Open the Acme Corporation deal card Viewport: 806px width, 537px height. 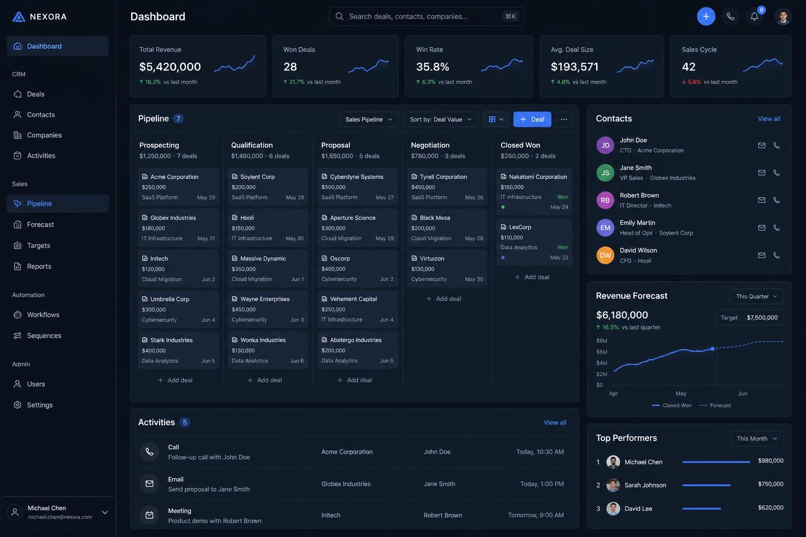point(178,187)
